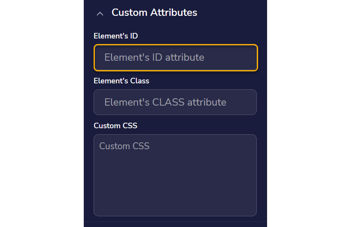Click the "Custom CSS" placeholder inside textarea

coord(124,146)
